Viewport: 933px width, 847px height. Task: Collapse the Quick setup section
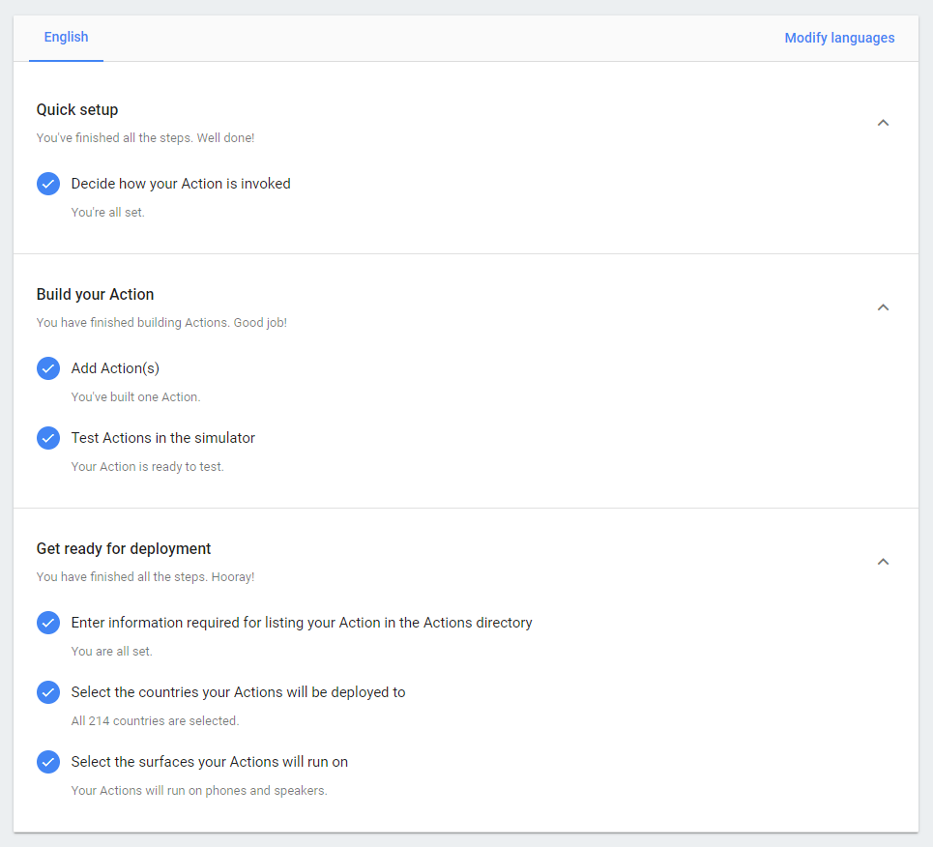coord(883,123)
